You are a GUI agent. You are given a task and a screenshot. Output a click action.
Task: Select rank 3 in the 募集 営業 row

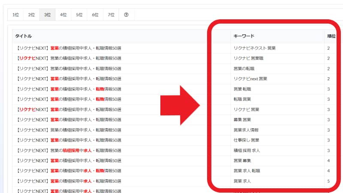click(328, 120)
